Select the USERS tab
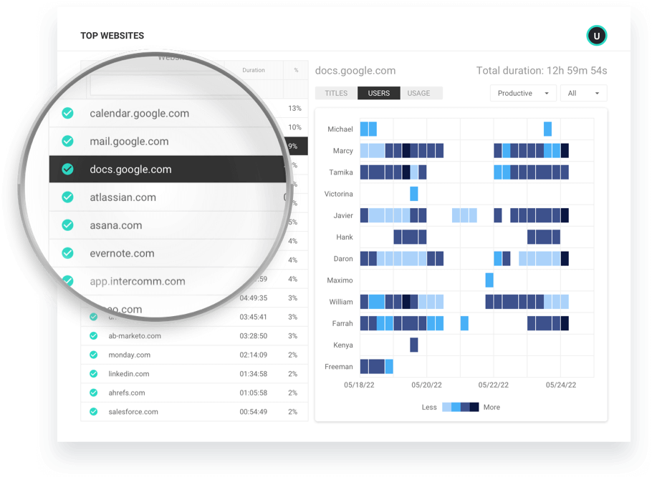The width and height of the screenshot is (652, 477). (379, 93)
